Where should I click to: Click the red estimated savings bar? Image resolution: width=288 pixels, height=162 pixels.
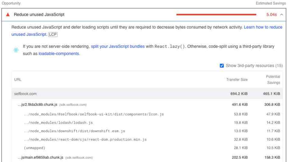point(216,15)
